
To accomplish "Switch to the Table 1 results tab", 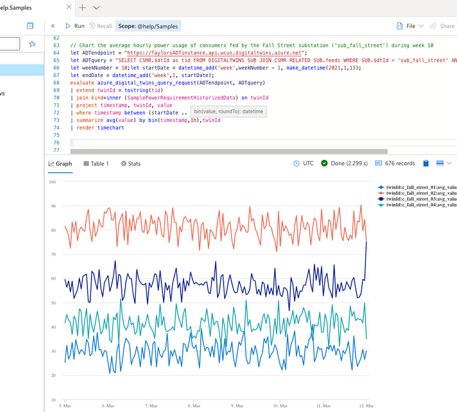I will click(x=96, y=164).
